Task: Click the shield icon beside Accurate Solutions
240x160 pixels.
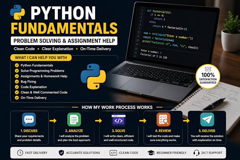Action: click(x=61, y=153)
